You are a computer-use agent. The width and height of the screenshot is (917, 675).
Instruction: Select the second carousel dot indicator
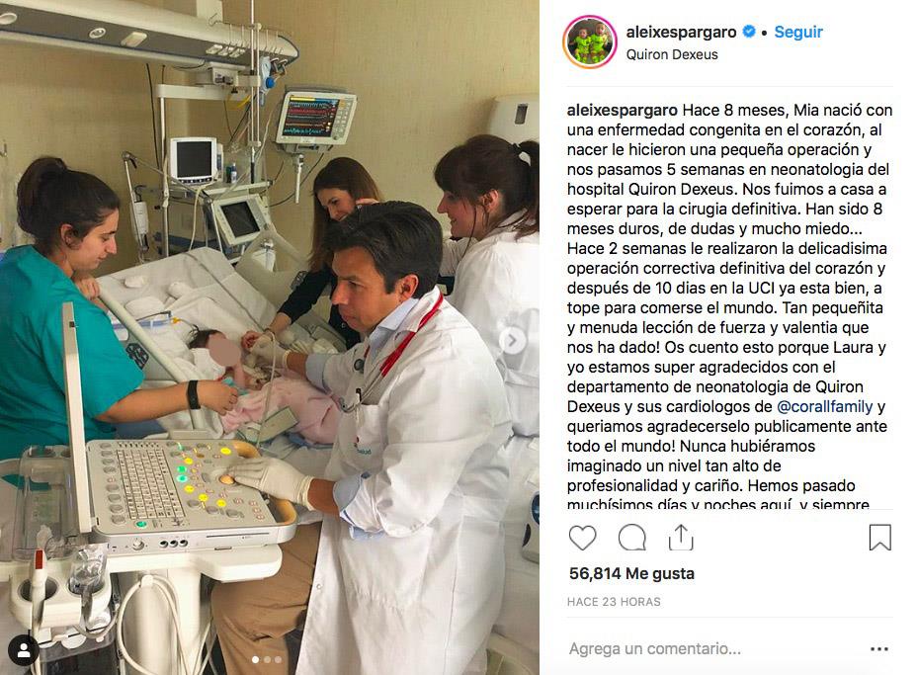coord(267,659)
